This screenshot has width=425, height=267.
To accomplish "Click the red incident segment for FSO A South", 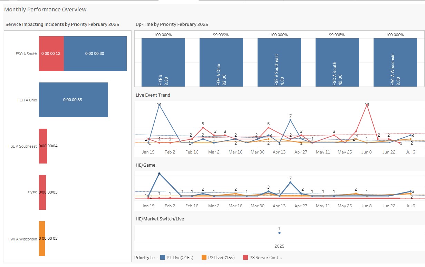I will (x=51, y=53).
